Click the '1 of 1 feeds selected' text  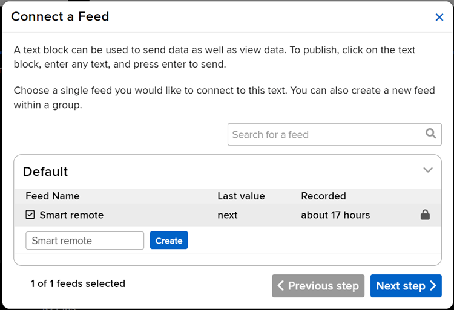coord(78,283)
